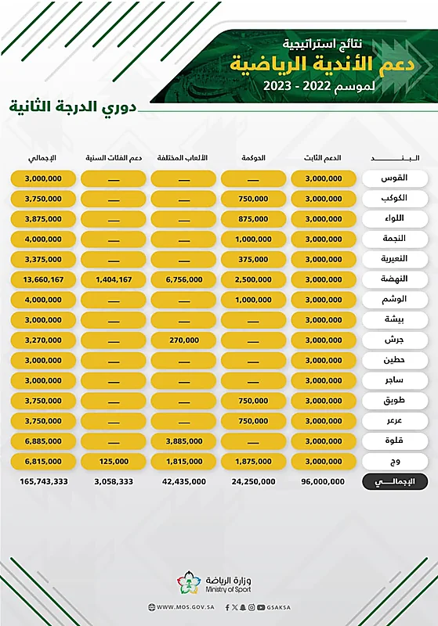Select the الدعم الثابت column header

(x=323, y=158)
